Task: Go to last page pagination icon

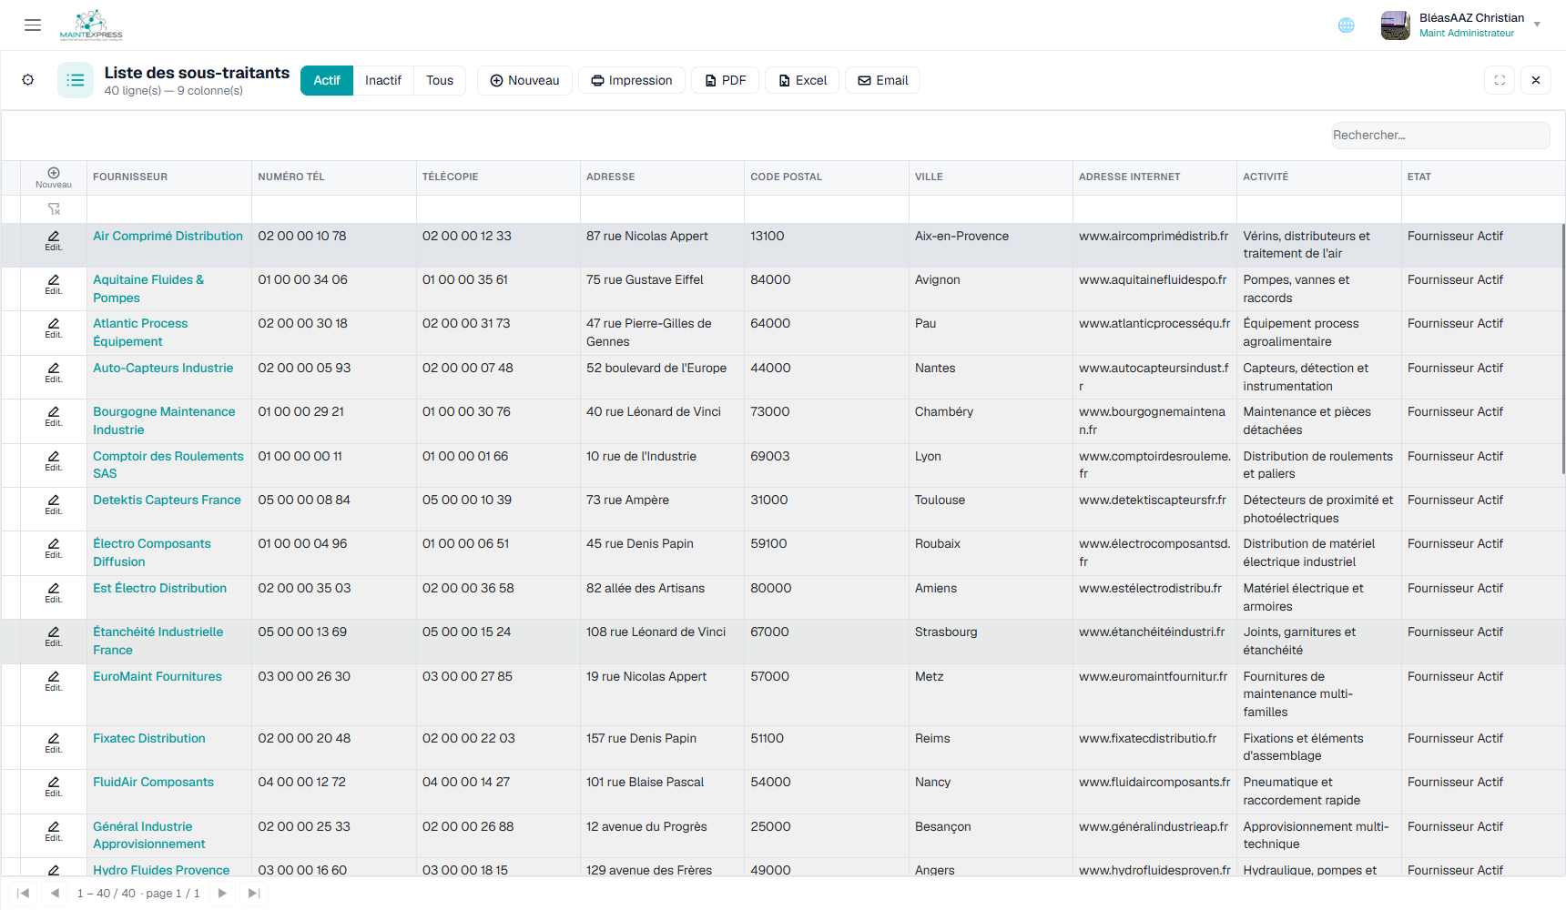Action: (x=254, y=893)
